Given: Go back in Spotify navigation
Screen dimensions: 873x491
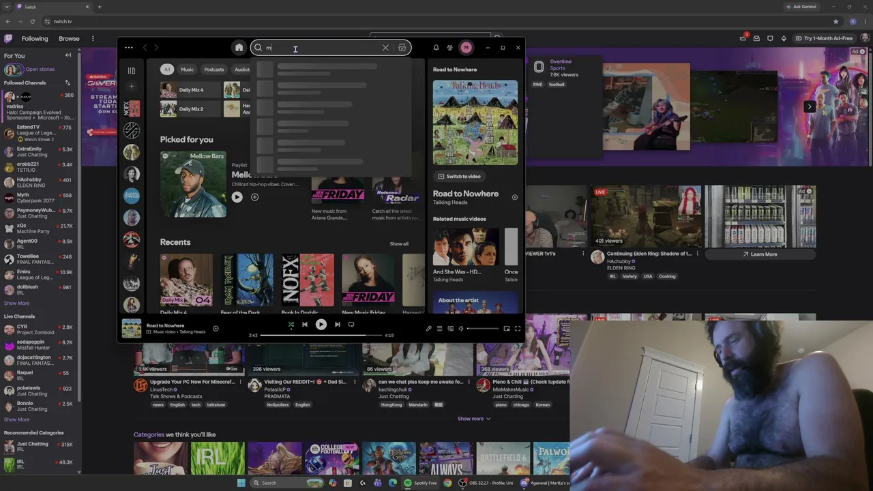Looking at the screenshot, I should (x=145, y=48).
